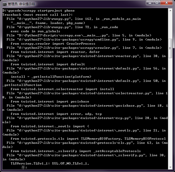The height and width of the screenshot is (172, 175).
Task: Close the command prompt window
Action: click(166, 3)
